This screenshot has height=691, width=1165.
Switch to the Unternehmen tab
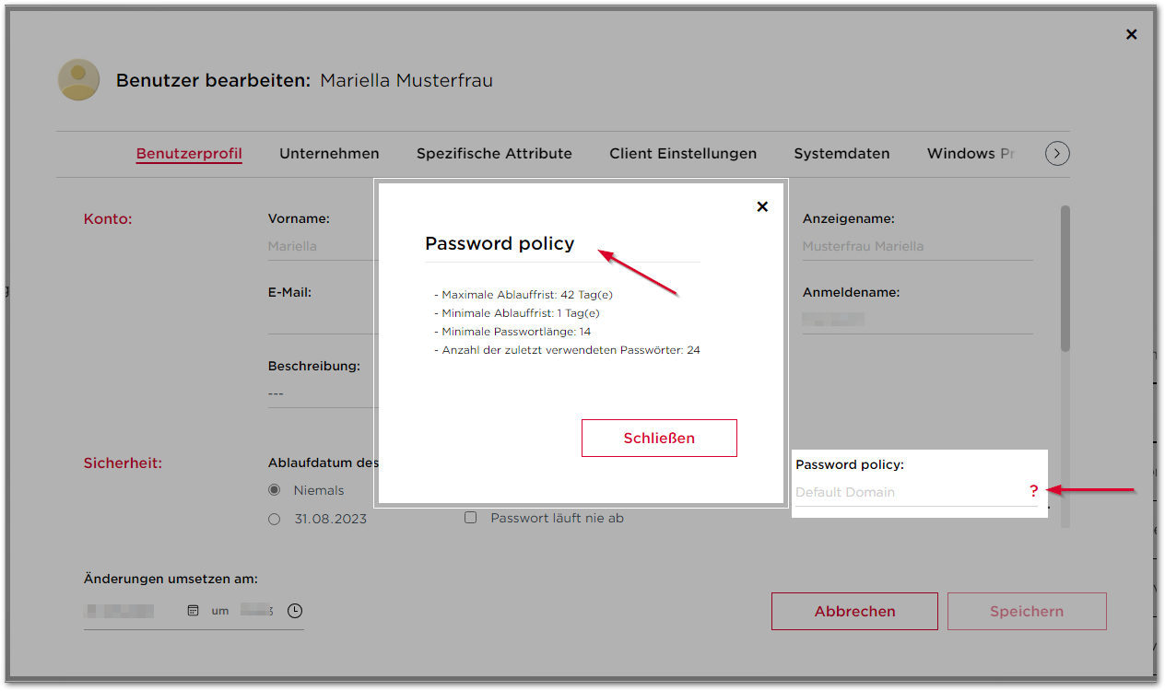point(329,154)
